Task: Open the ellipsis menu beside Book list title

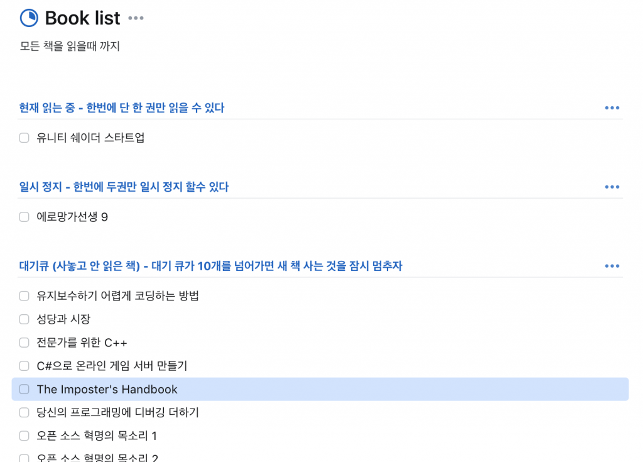Action: 136,18
